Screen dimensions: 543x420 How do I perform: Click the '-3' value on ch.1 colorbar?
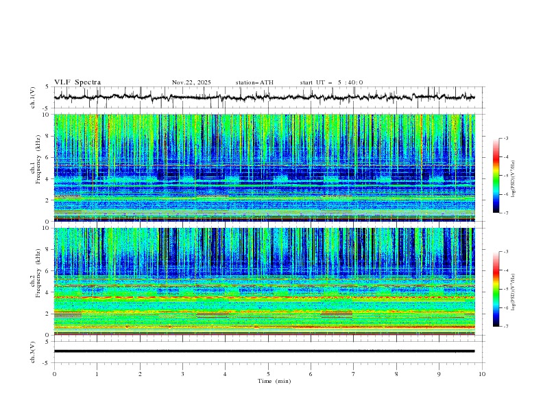[x=505, y=138]
